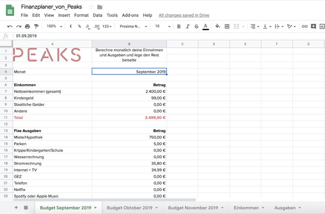Viewport: 325px width, 214px height.
Task: Open the font size 10 dropdown
Action: tap(162, 26)
